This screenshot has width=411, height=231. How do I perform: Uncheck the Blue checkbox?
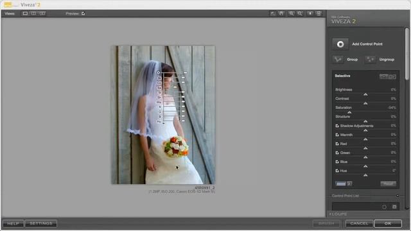coord(337,162)
